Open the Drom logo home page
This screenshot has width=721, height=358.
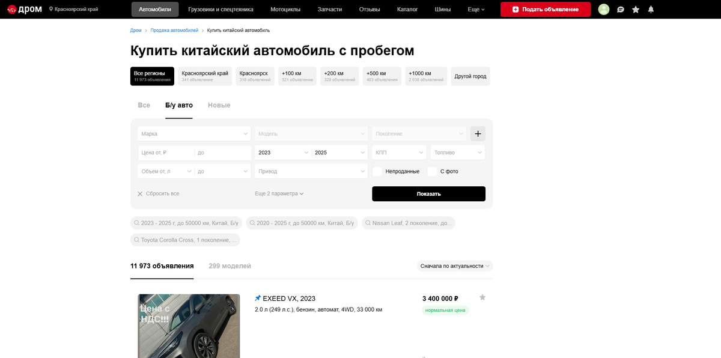coord(25,9)
